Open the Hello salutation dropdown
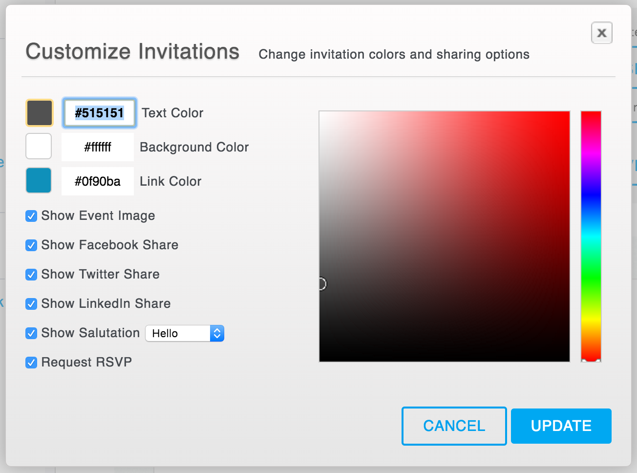This screenshot has width=637, height=473. click(185, 333)
